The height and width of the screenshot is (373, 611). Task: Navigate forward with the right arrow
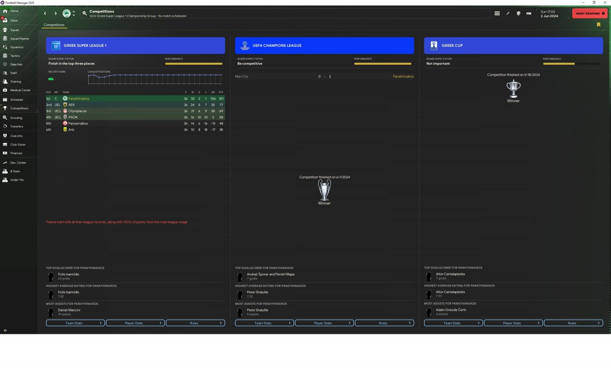(55, 13)
